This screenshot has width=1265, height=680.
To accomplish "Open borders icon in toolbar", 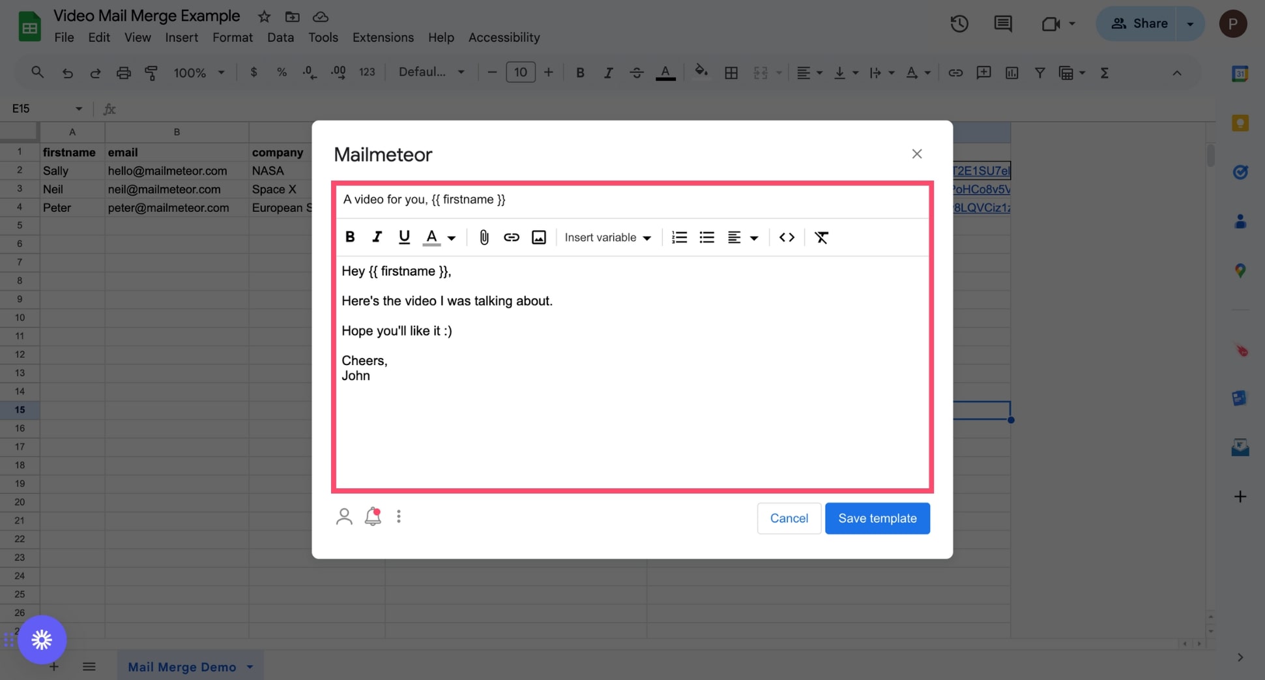I will click(x=731, y=73).
